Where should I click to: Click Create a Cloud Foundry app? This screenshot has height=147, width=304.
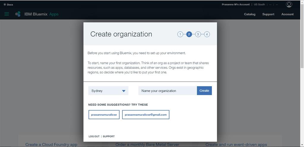pos(51,145)
